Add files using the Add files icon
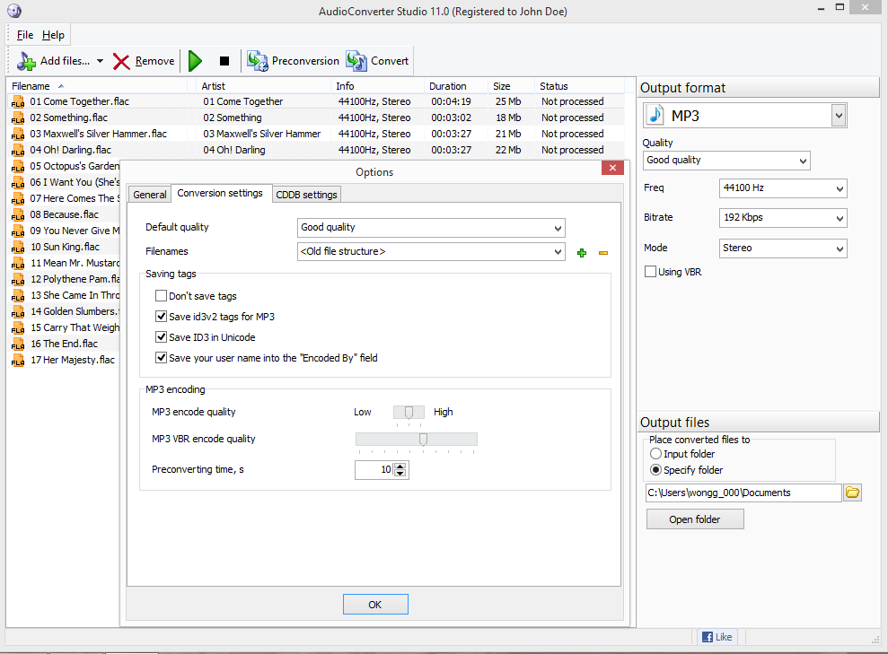The image size is (888, 654). (25, 61)
